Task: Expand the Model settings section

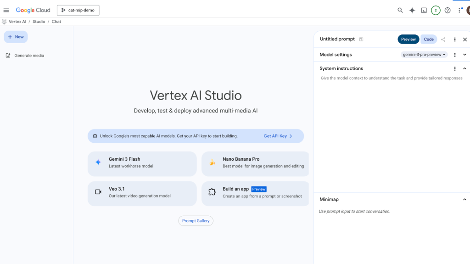Action: pos(464,55)
